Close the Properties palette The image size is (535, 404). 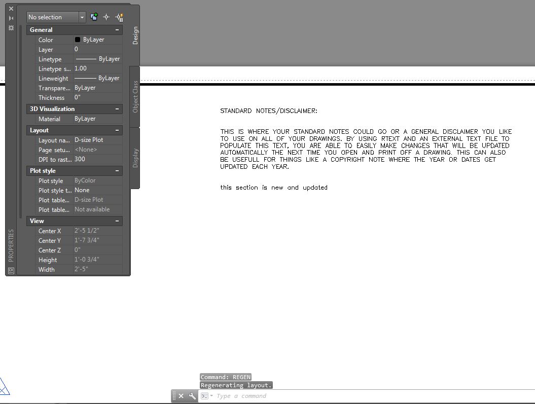click(x=11, y=9)
